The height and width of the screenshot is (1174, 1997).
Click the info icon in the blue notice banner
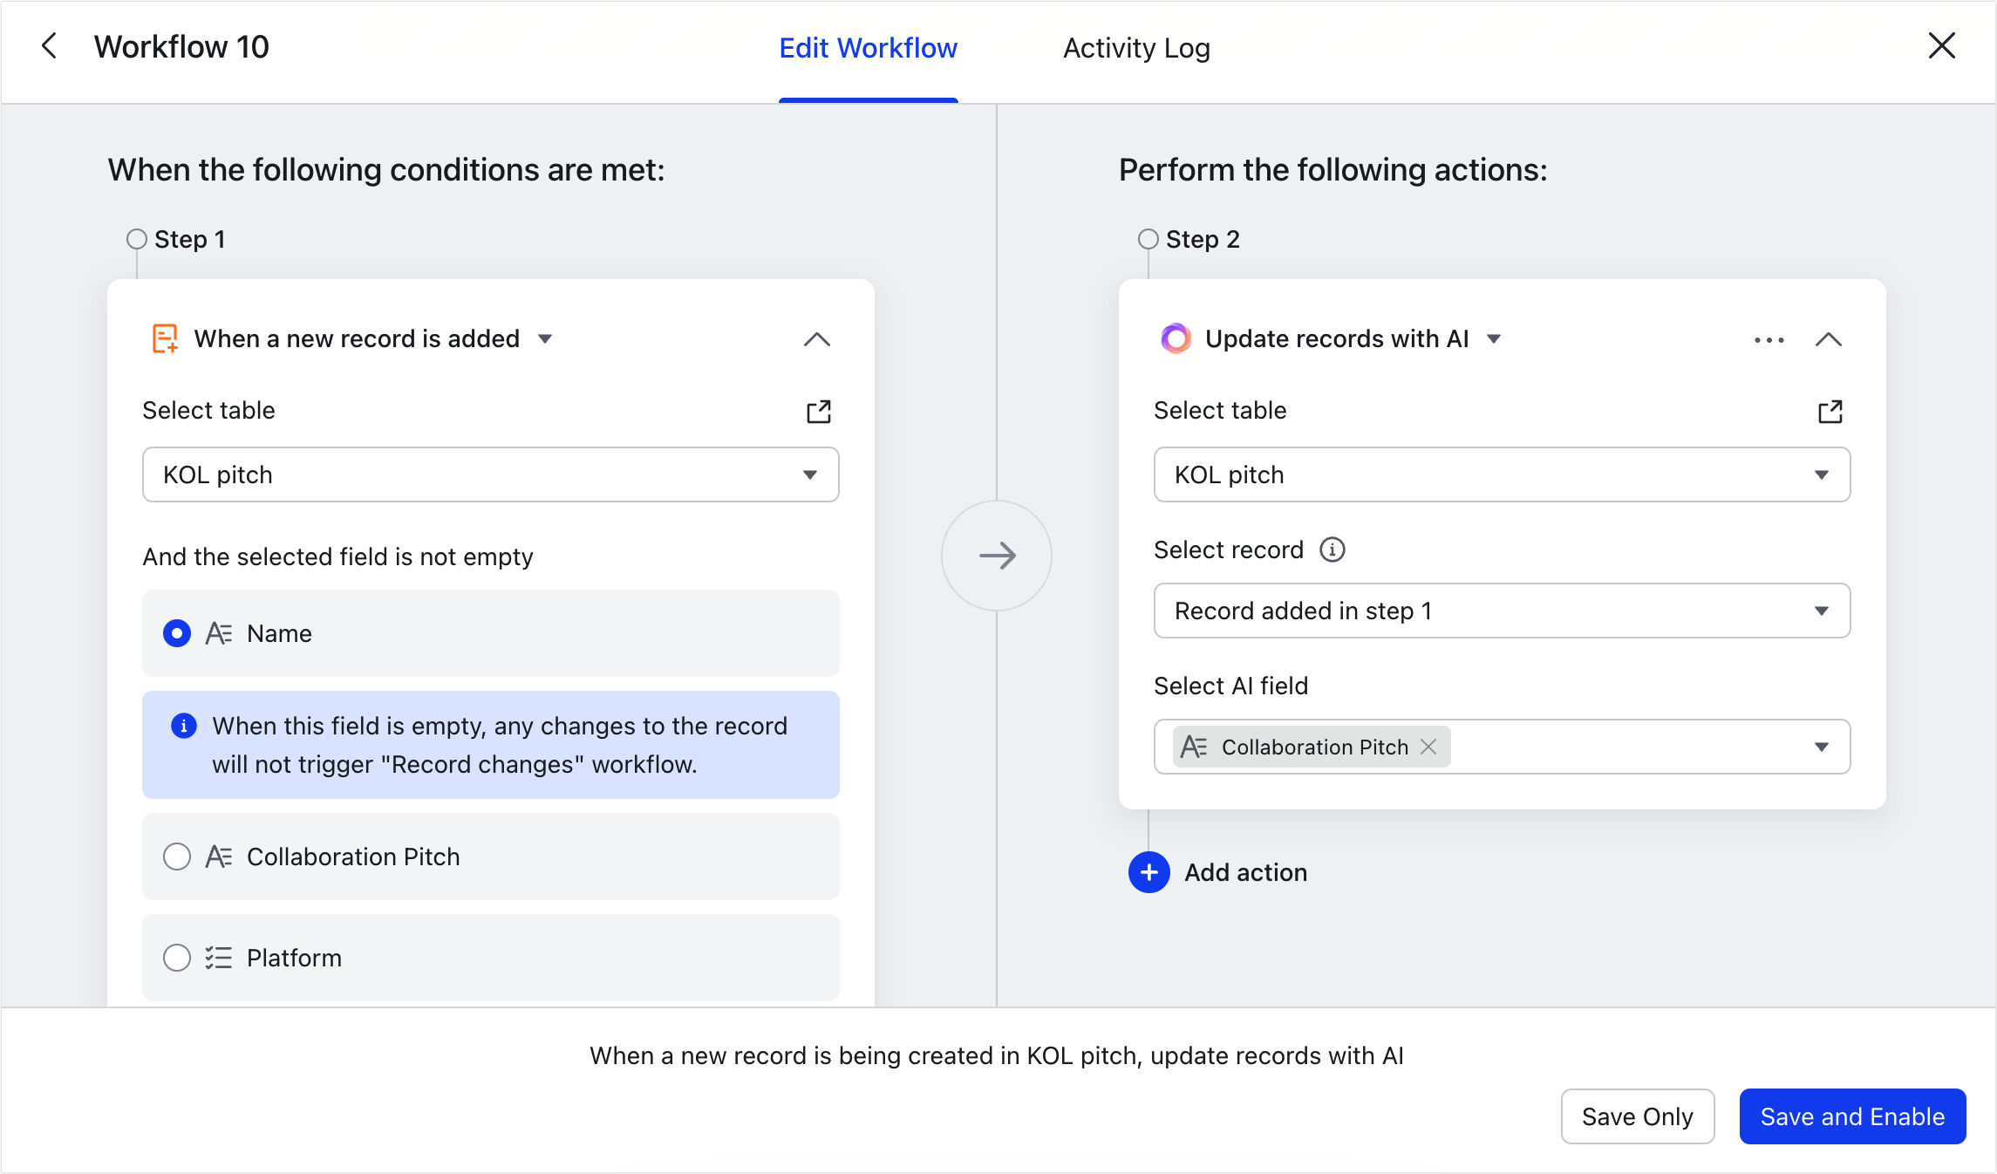(183, 725)
